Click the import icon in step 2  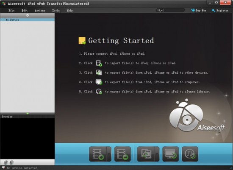tap(99, 63)
